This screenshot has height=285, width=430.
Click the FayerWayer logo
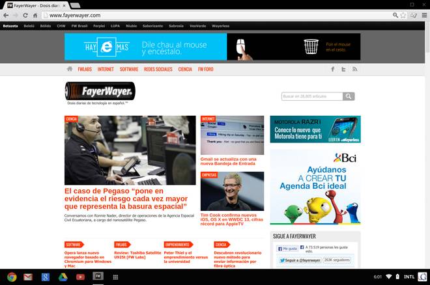pyautogui.click(x=100, y=91)
